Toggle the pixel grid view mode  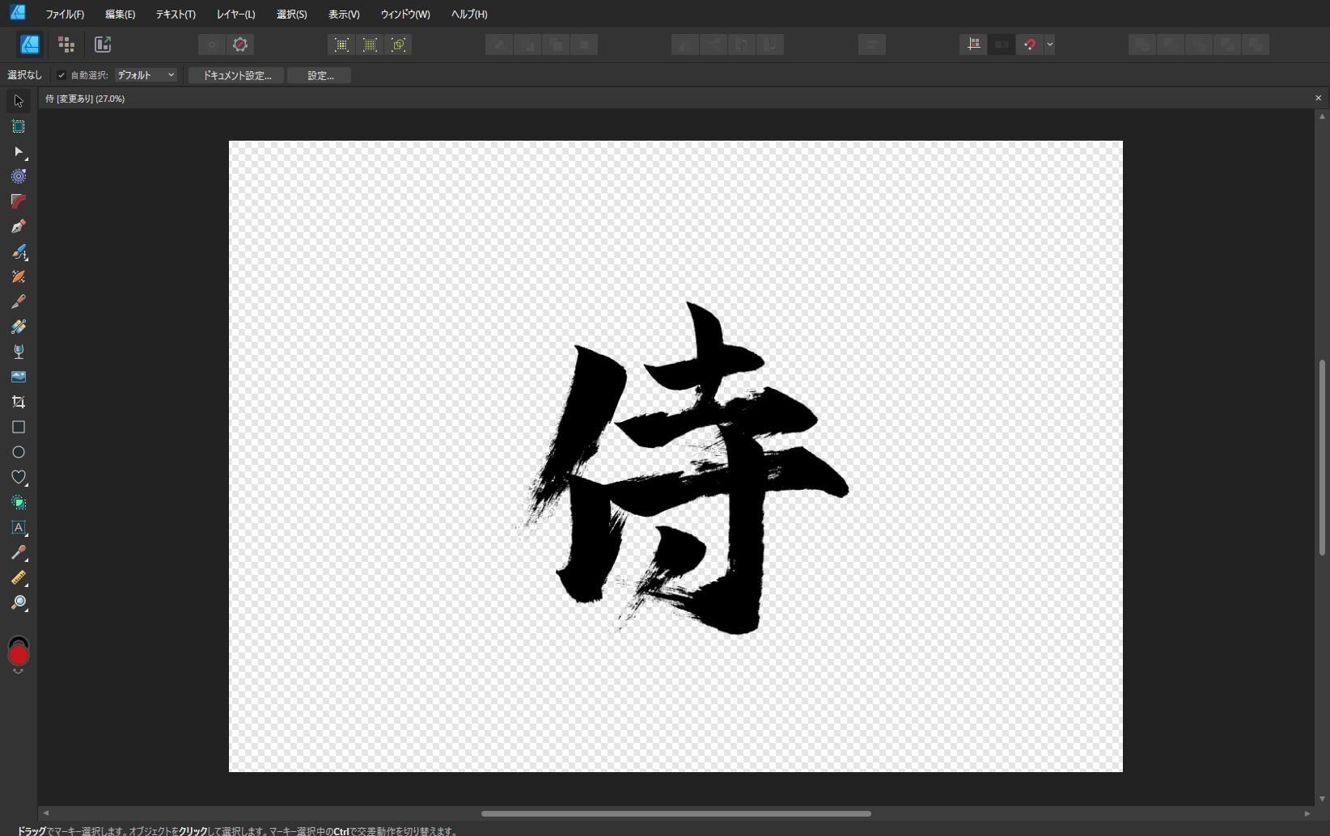[369, 44]
